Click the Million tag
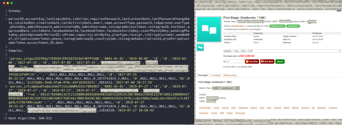 tap(286, 108)
